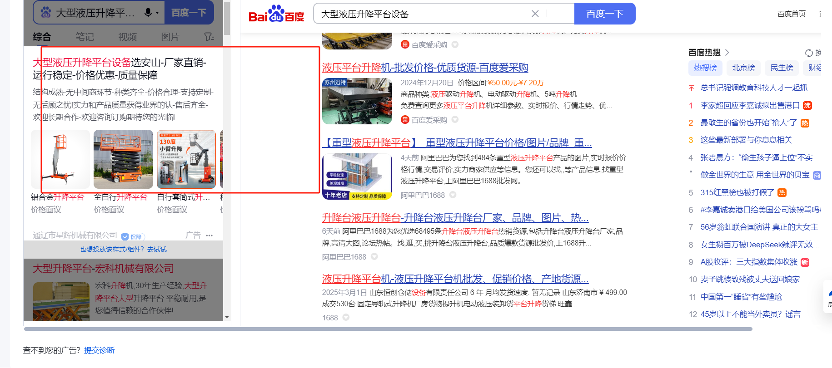Image resolution: width=832 pixels, height=368 pixels.
Task: Open the three-dot ad options menu
Action: (209, 236)
